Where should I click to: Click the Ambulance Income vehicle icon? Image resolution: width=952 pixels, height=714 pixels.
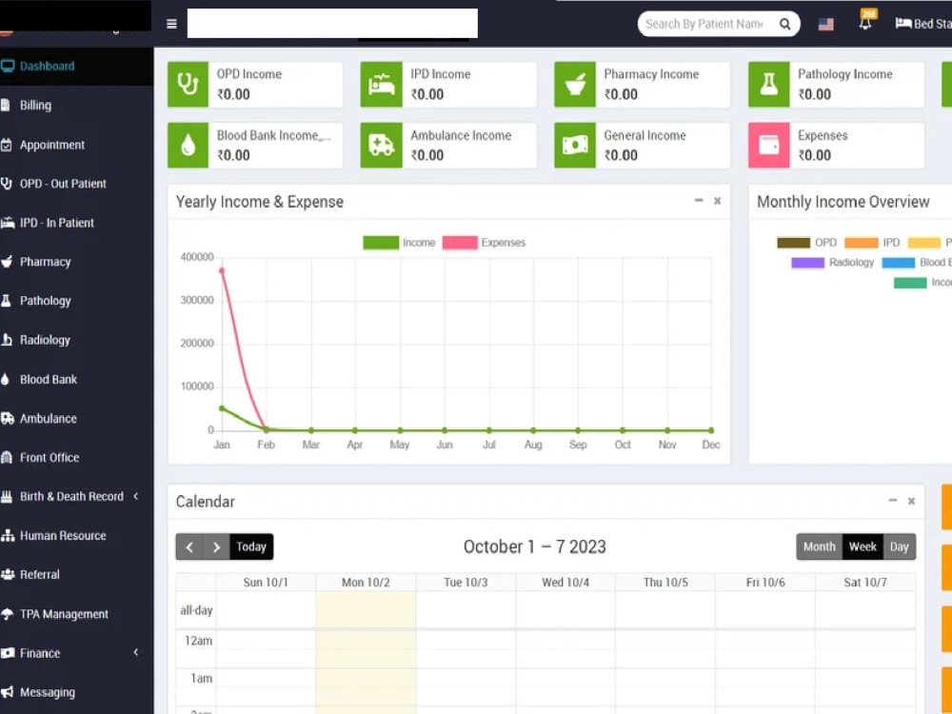click(382, 145)
